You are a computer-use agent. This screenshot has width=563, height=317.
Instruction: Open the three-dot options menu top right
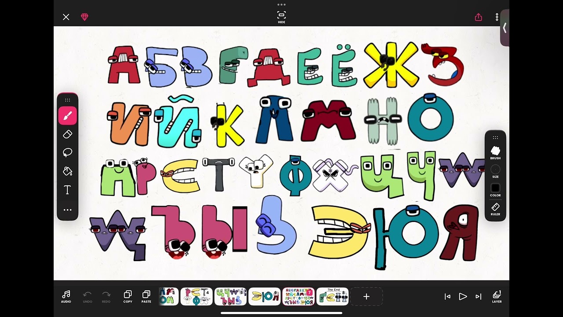pos(497,17)
